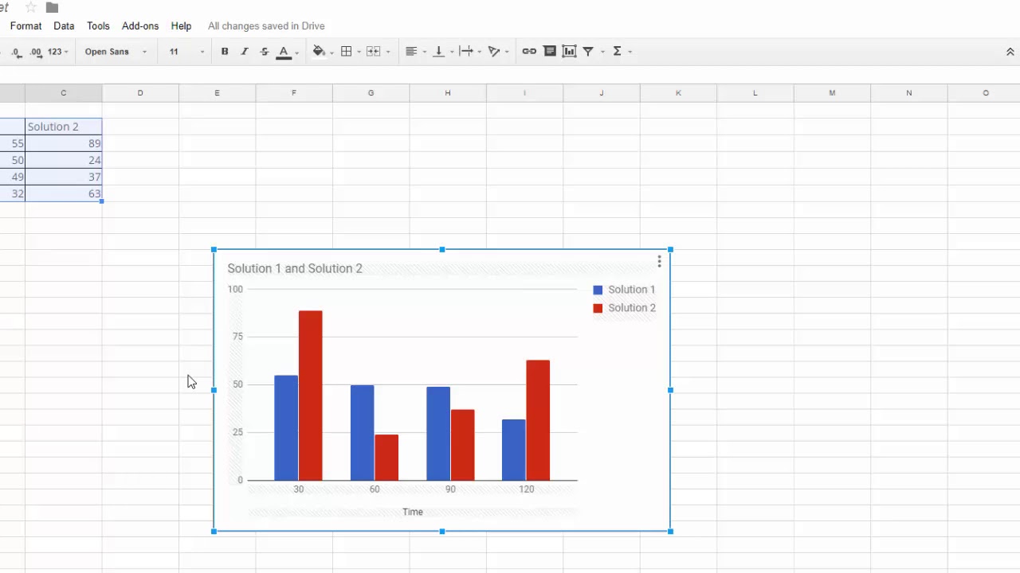
Task: Select the cell containing 63
Action: click(x=64, y=193)
